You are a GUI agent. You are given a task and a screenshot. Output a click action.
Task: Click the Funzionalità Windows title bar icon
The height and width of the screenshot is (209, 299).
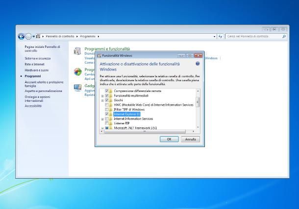pos(99,56)
